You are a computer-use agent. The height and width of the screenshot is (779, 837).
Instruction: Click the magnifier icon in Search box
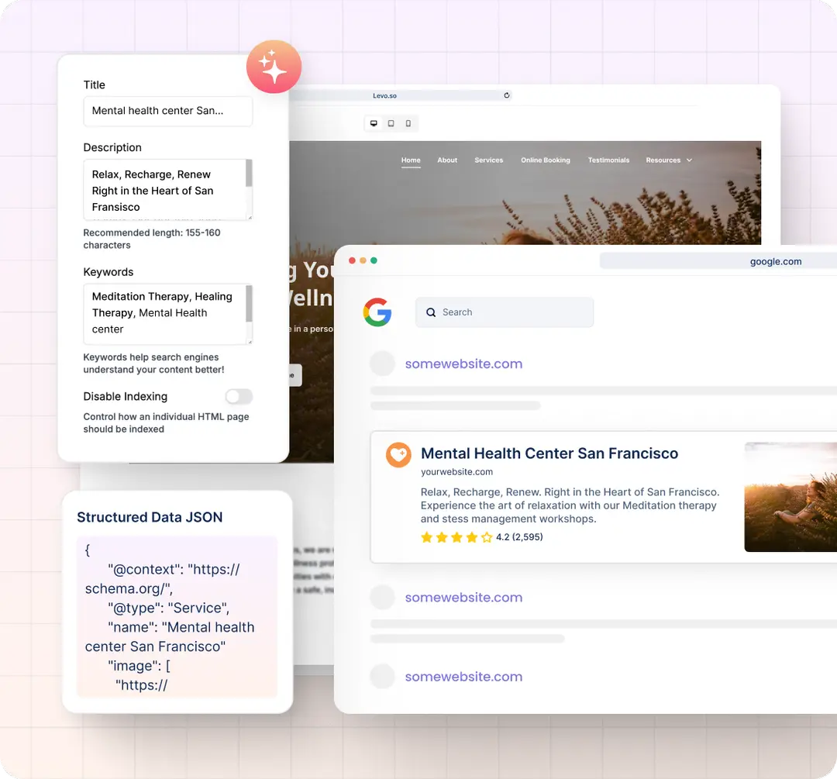(x=431, y=312)
